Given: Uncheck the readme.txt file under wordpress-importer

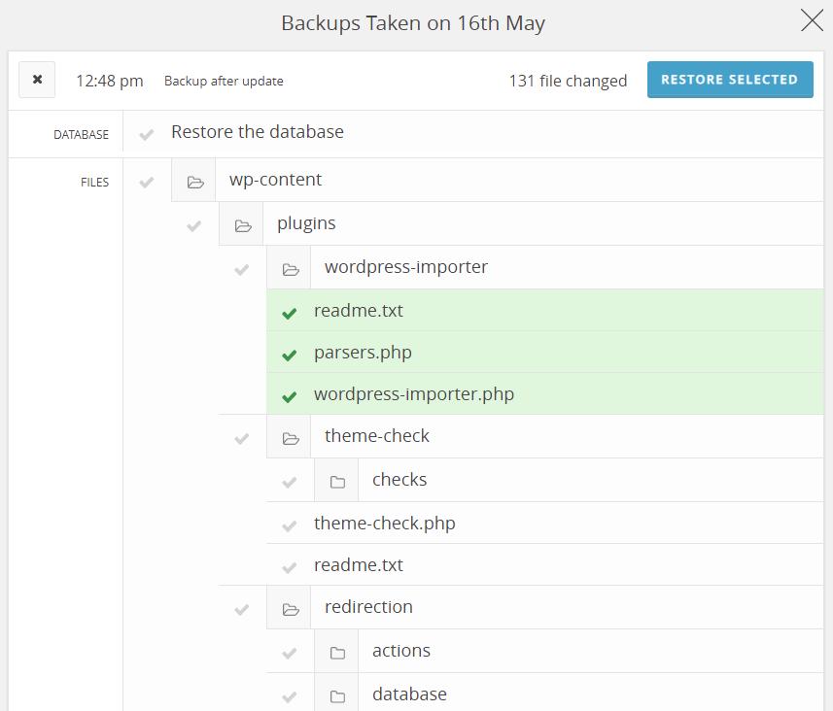Looking at the screenshot, I should pos(289,313).
